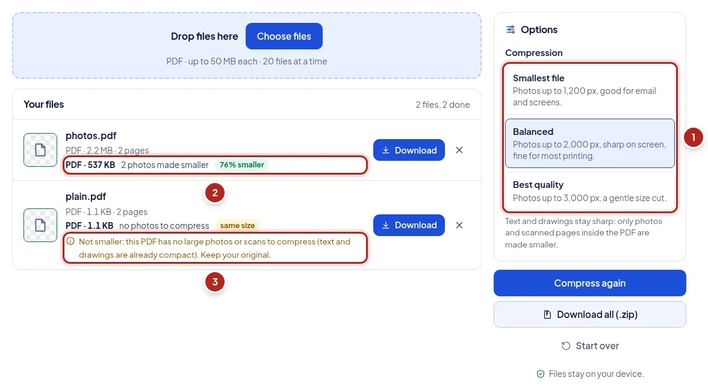708x392 pixels.
Task: Download the plain.pdf file
Action: [409, 225]
